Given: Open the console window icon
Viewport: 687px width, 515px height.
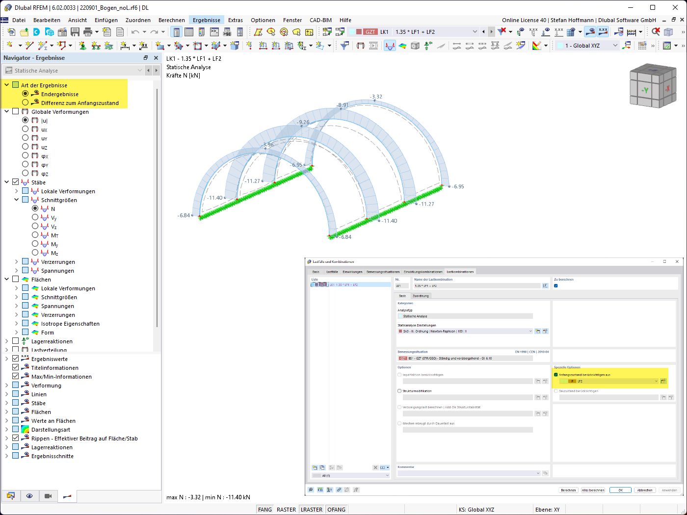Looking at the screenshot, I should [x=214, y=32].
